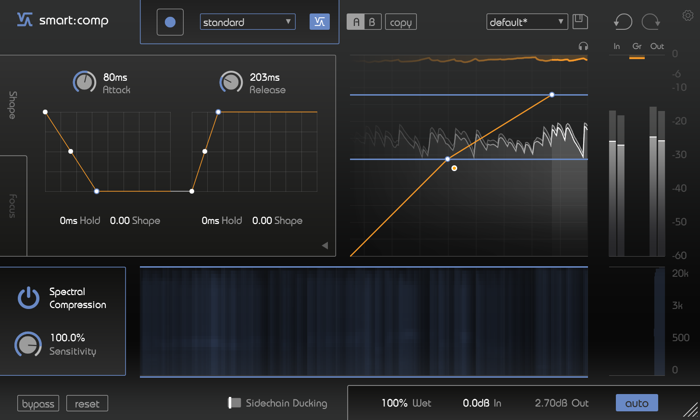Toggle Sidechain Ducking switch
Image resolution: width=700 pixels, height=420 pixels.
(234, 403)
